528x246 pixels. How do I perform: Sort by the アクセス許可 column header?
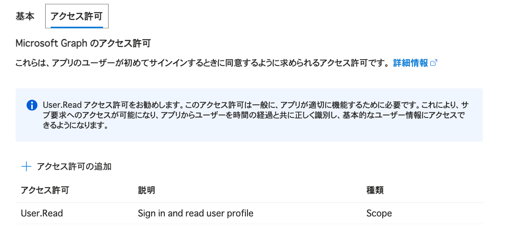(45, 190)
